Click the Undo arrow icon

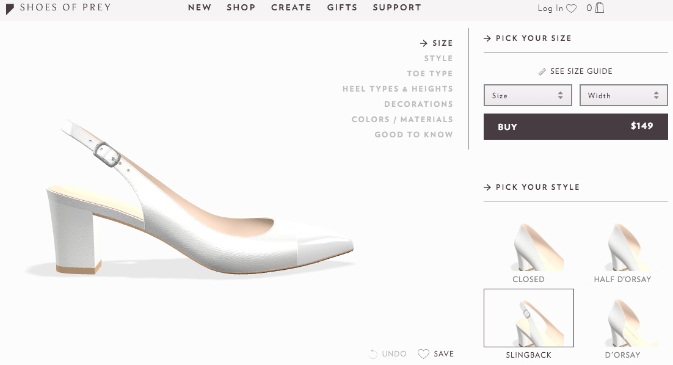point(373,354)
